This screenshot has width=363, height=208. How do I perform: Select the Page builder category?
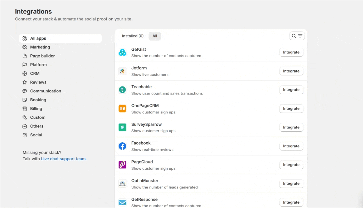coord(42,56)
